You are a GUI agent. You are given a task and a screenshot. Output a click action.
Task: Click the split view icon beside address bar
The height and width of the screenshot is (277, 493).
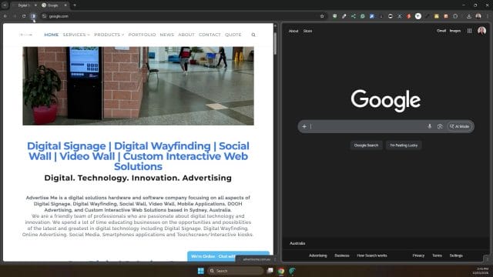click(x=33, y=16)
